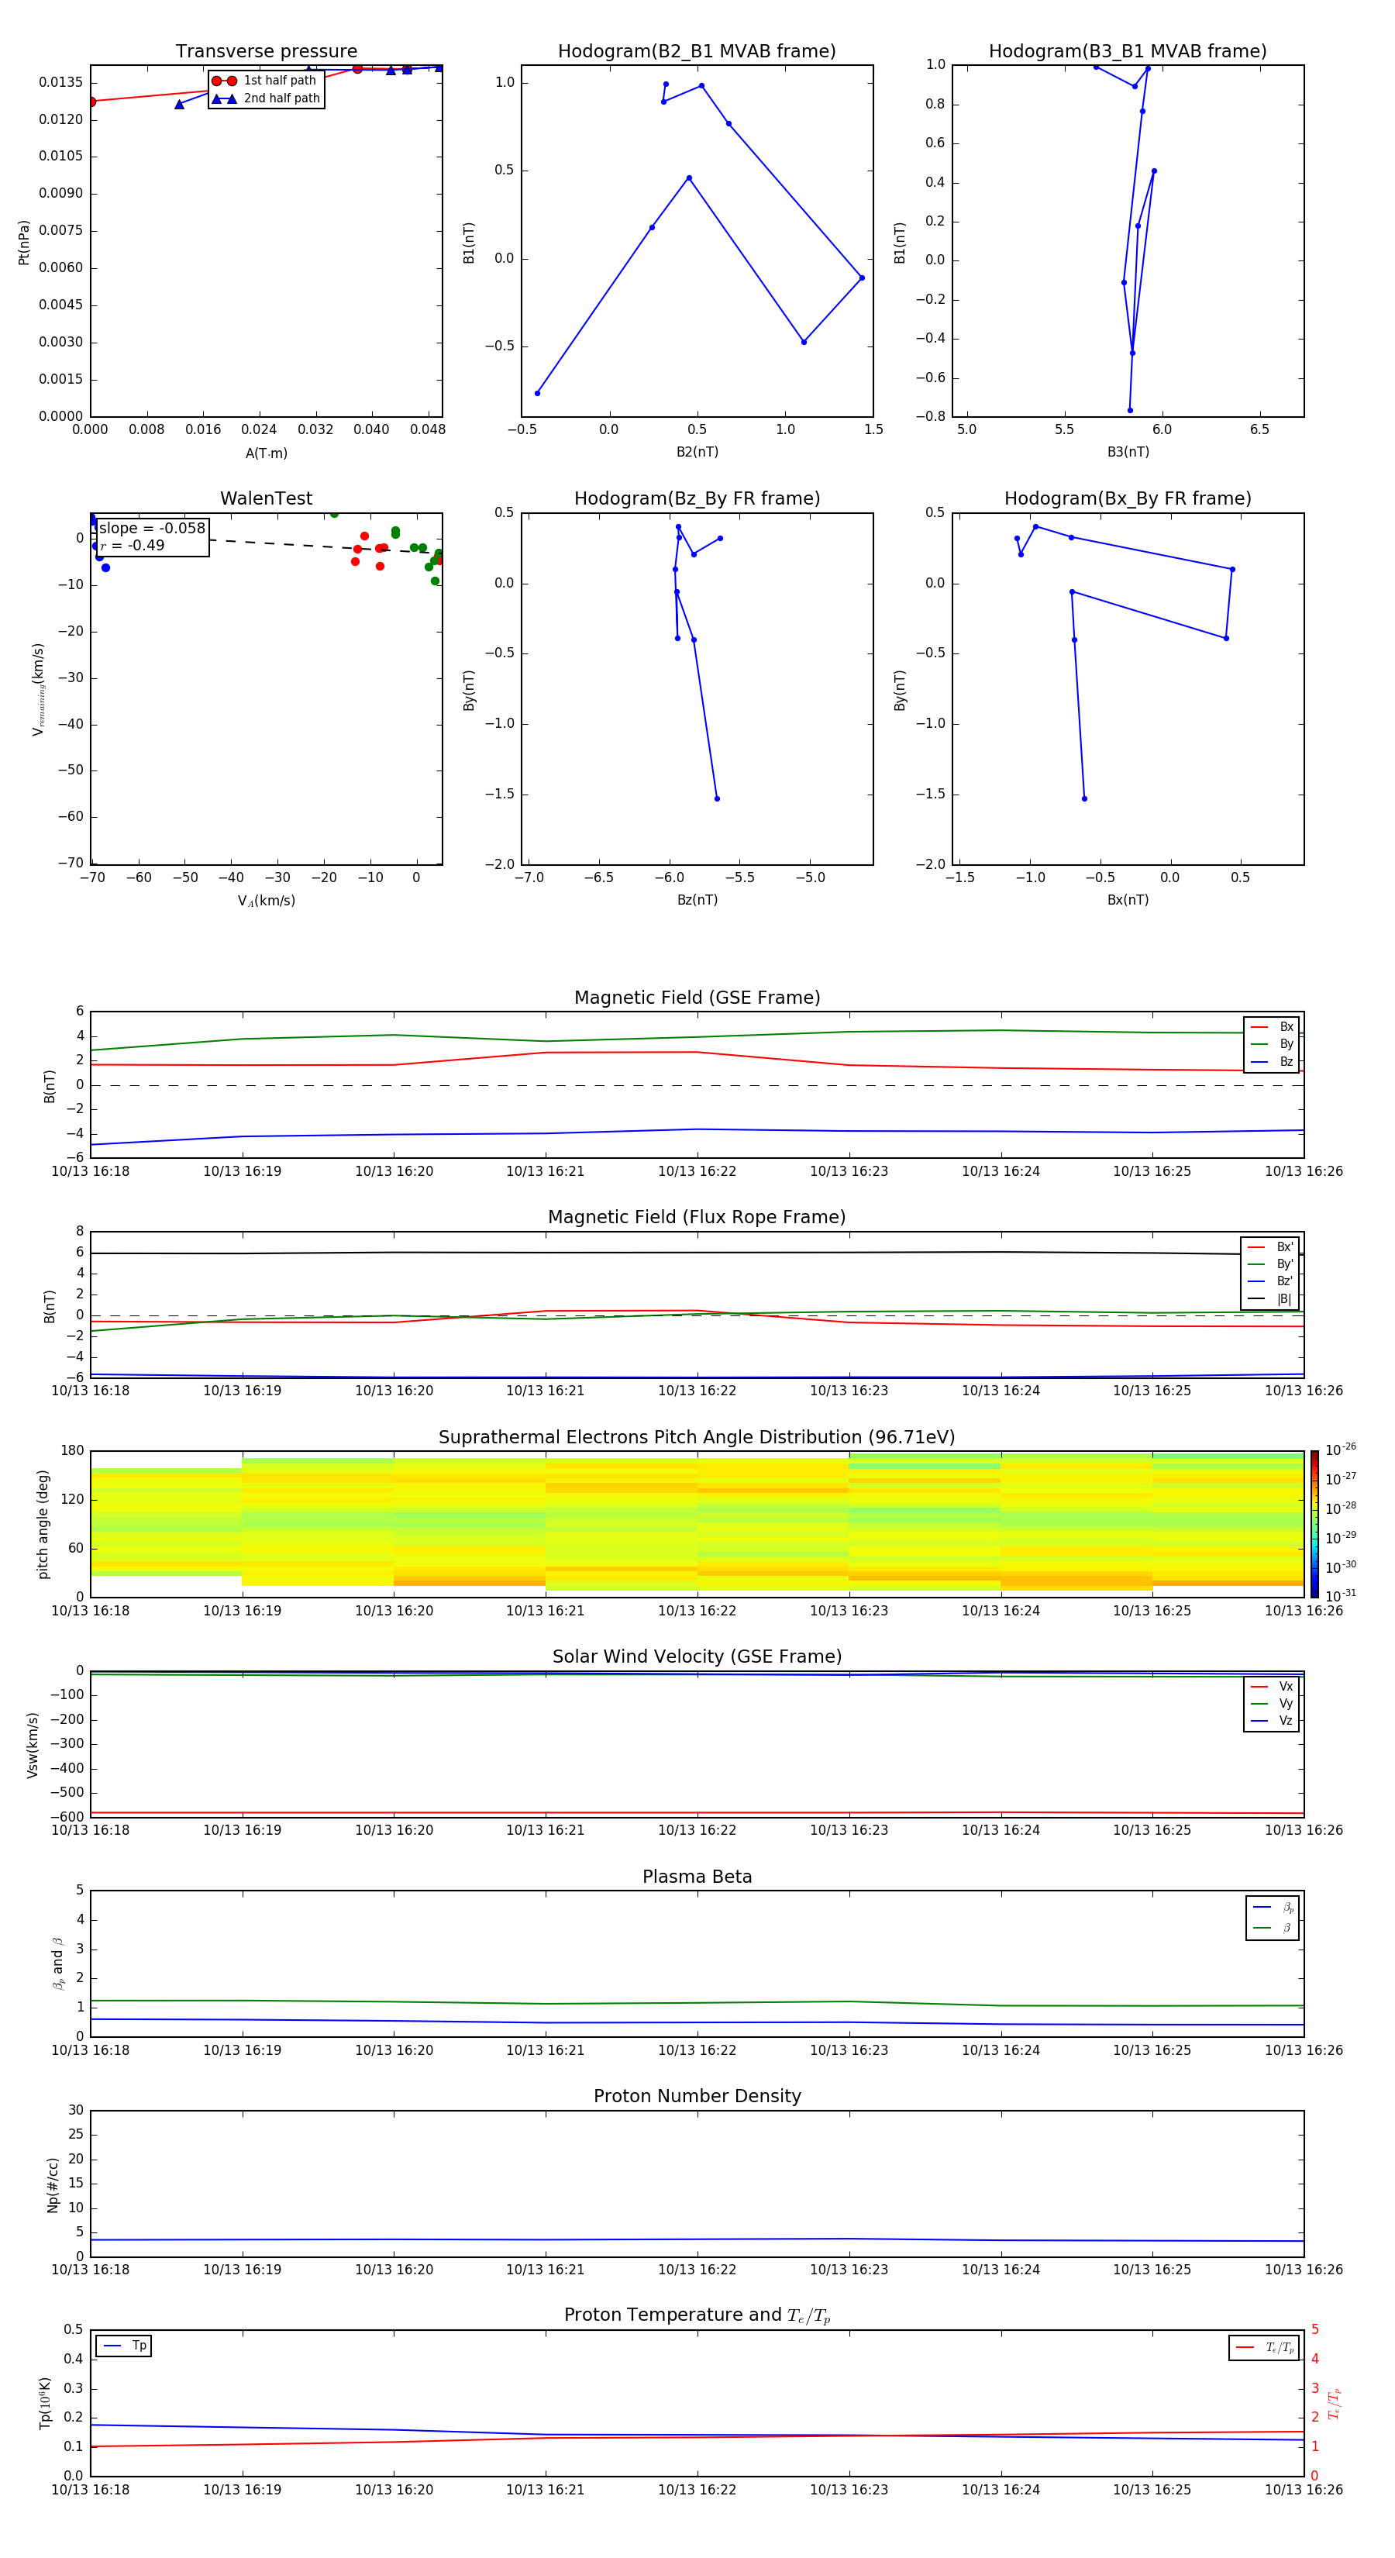Click the 'Proton Number Density' title
The height and width of the screenshot is (2558, 1395).
tap(697, 2096)
